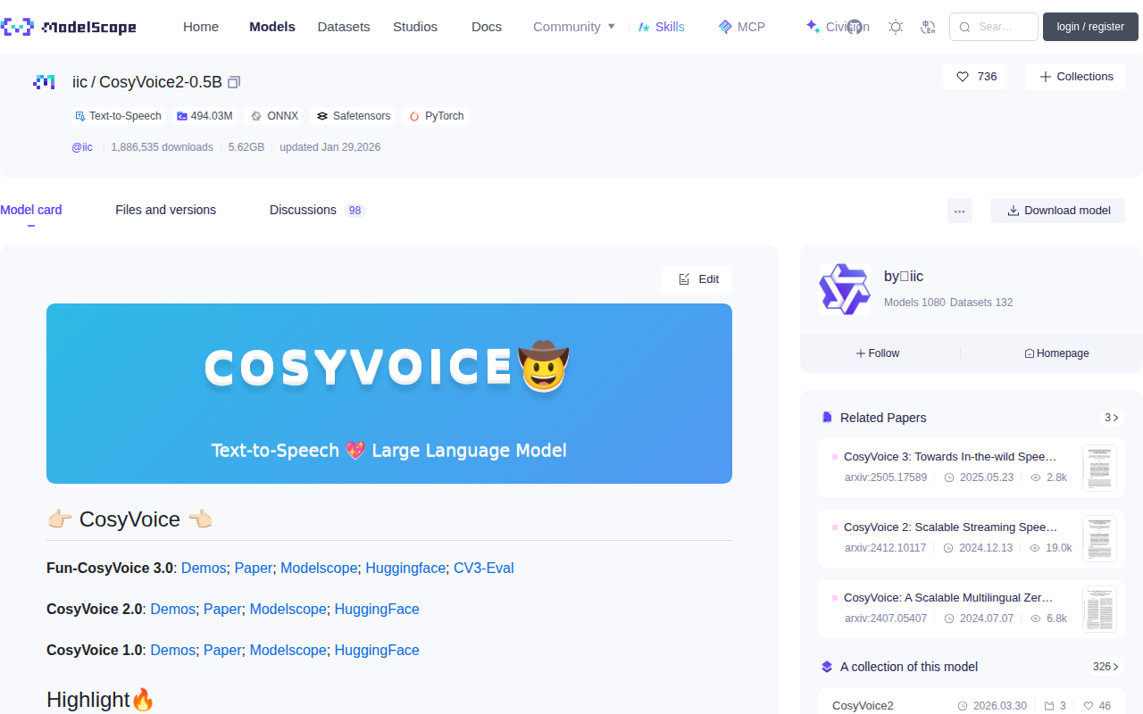Image resolution: width=1143 pixels, height=714 pixels.
Task: Click the heart like icon showing 736
Action: click(x=963, y=77)
